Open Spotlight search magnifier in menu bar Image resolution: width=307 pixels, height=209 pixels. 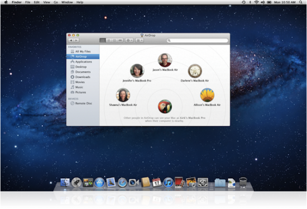coord(301,2)
